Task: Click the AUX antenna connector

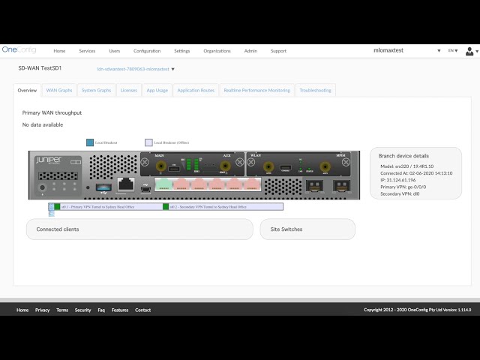Action: pyautogui.click(x=226, y=166)
